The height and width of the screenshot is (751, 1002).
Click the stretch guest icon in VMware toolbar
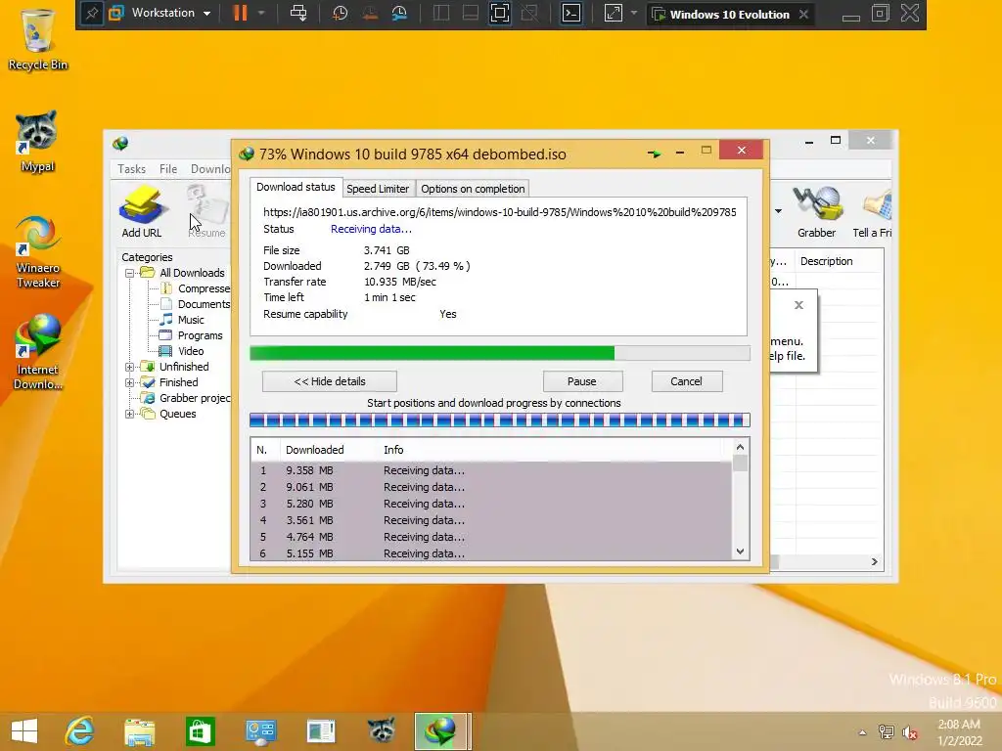(x=613, y=14)
